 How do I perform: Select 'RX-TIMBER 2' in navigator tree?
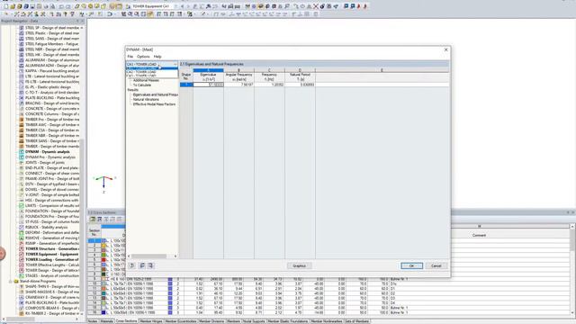coord(52,314)
